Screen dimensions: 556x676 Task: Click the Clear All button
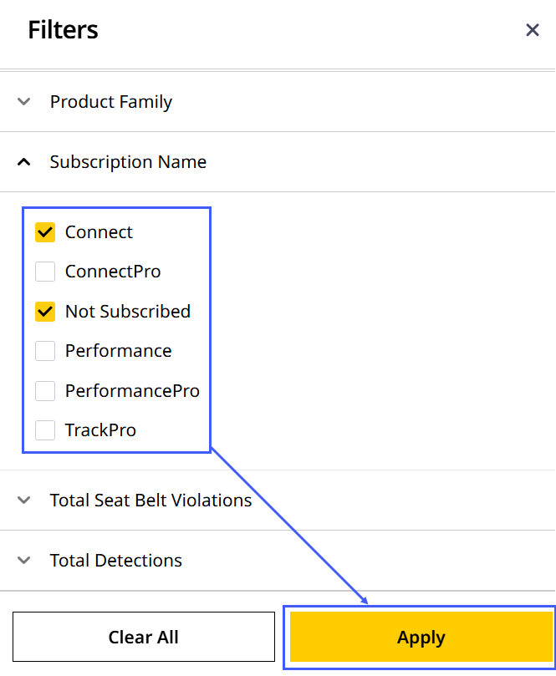coord(144,637)
